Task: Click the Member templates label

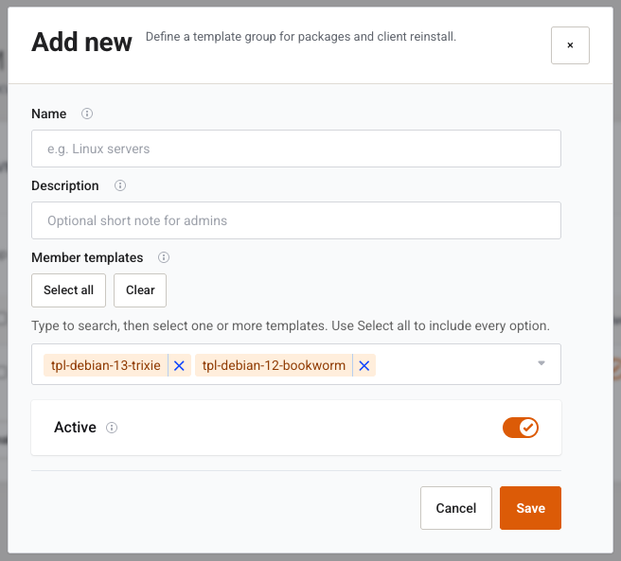Action: coord(87,257)
